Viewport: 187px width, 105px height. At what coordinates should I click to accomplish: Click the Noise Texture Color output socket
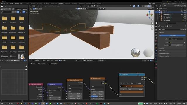tap(105, 83)
